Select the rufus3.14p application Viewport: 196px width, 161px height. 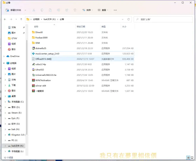click(x=83, y=64)
